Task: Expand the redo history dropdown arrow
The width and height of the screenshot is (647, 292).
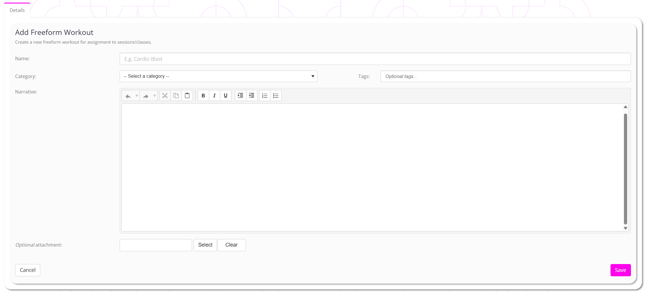Action: pyautogui.click(x=155, y=96)
